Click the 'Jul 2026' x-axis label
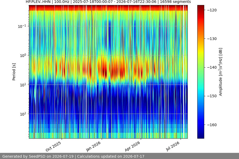Image resolution: width=239 pixels, height=159 pixels. click(173, 146)
